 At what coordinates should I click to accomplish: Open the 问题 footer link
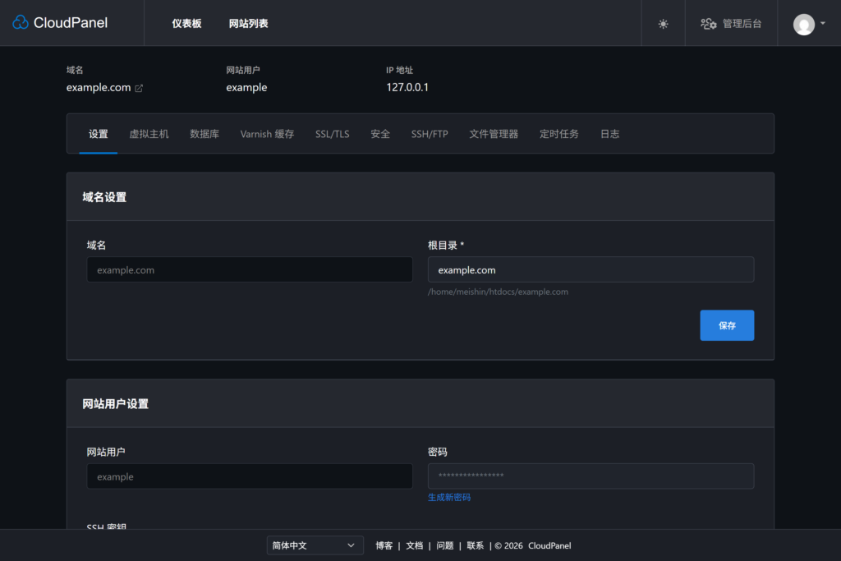444,545
